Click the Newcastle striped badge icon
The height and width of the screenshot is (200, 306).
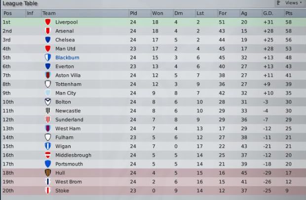(x=48, y=111)
